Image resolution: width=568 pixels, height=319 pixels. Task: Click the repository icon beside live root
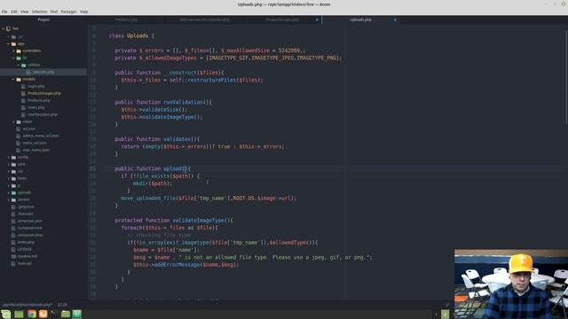click(x=8, y=28)
